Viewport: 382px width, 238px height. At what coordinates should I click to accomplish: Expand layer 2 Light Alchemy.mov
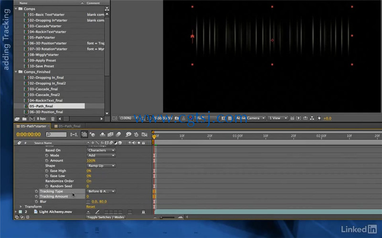[16, 212]
